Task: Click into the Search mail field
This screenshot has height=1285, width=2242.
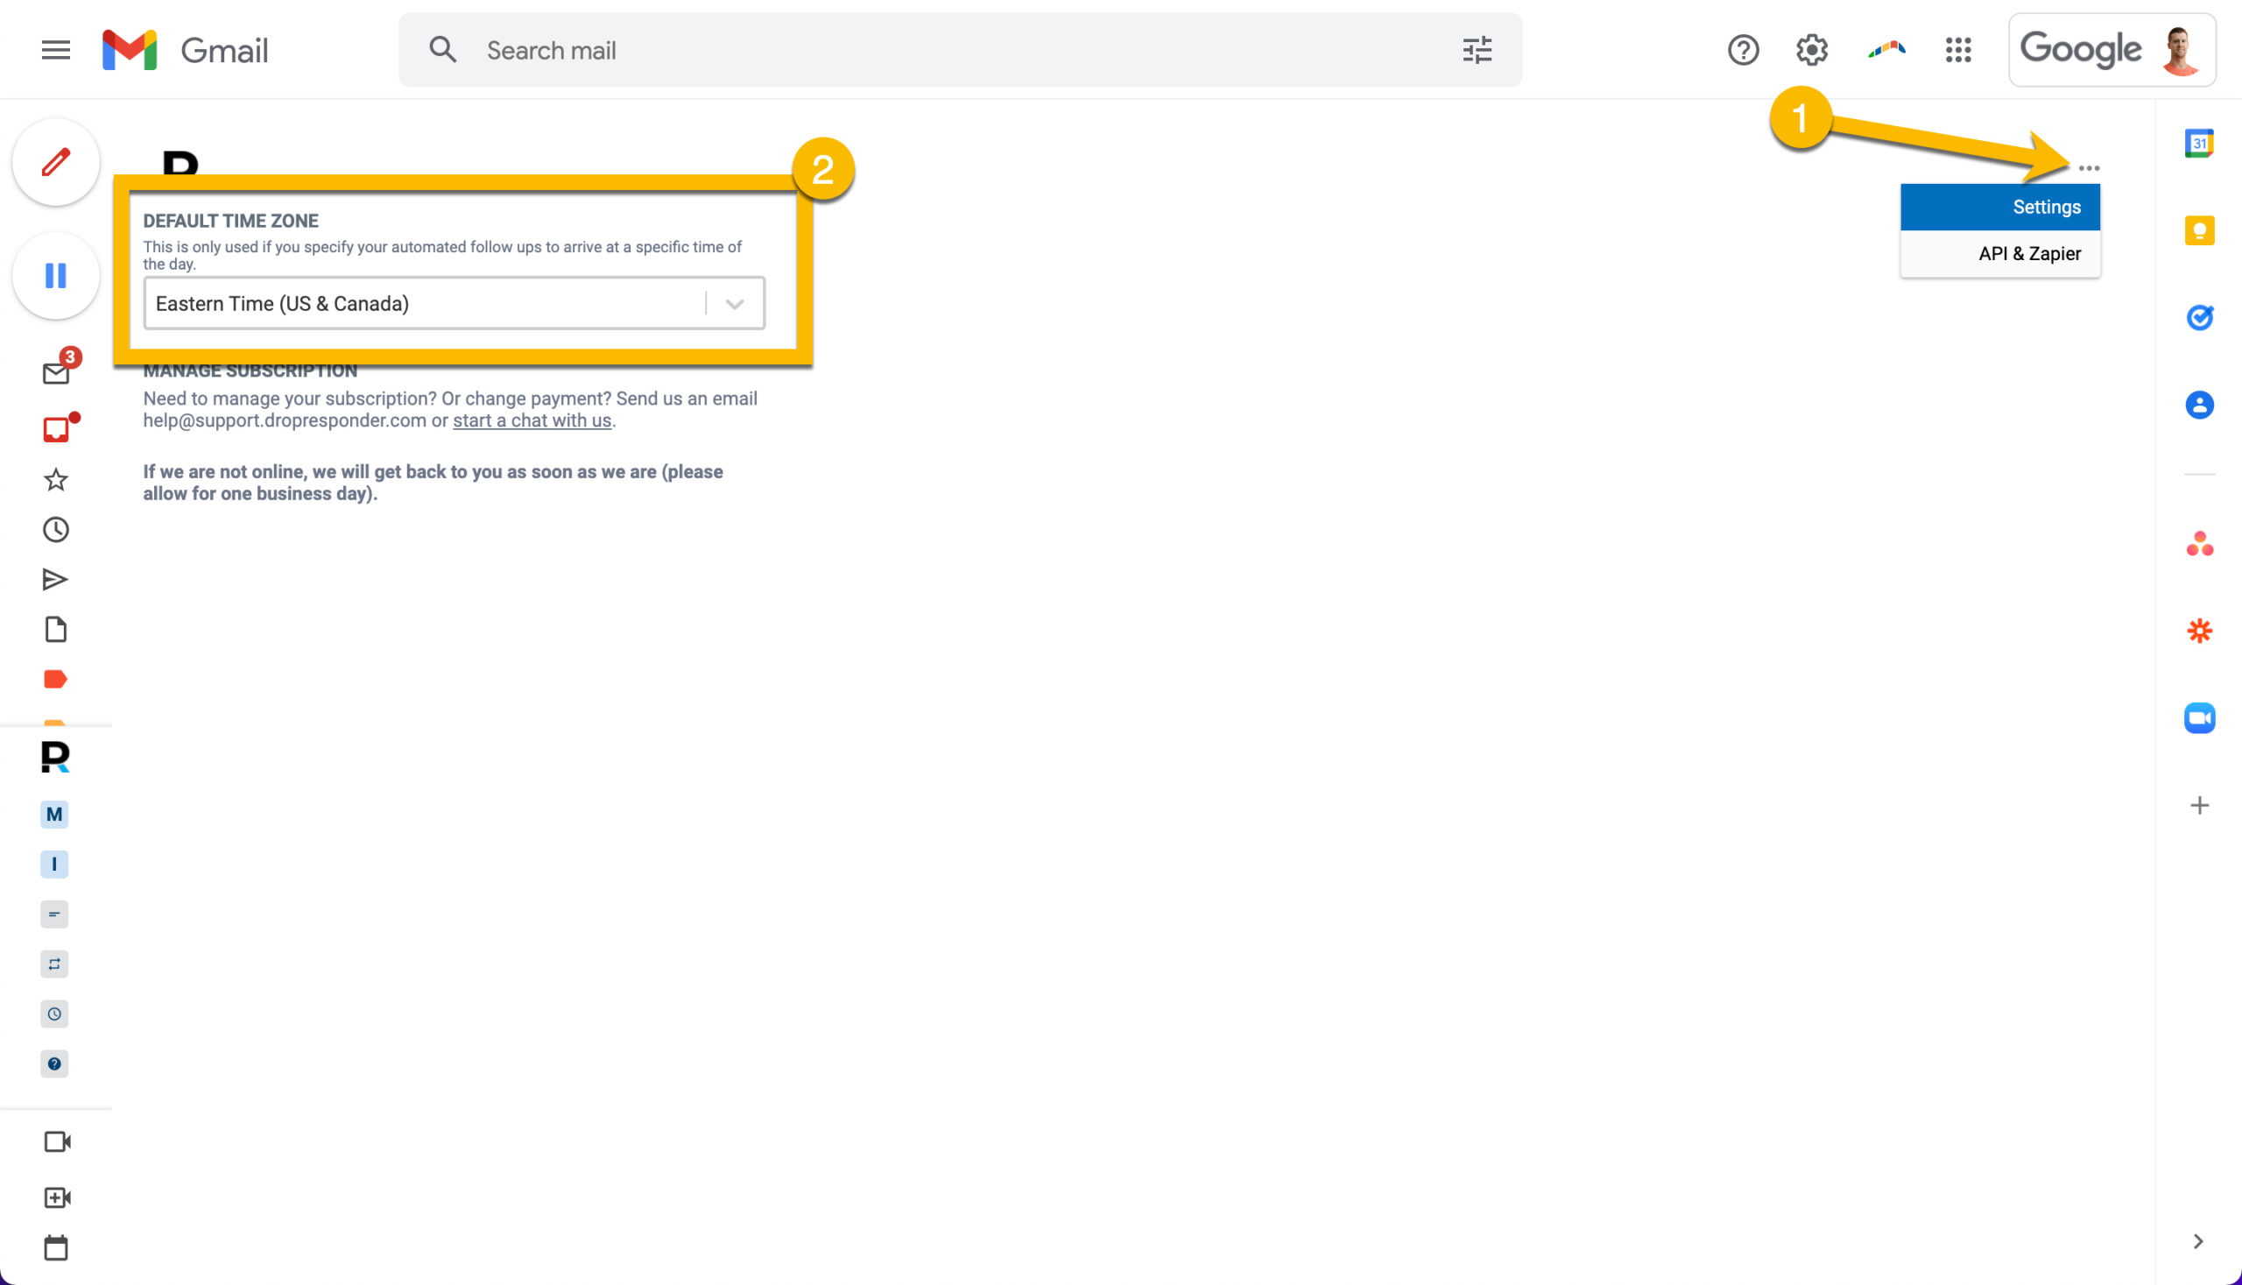Action: coord(962,50)
